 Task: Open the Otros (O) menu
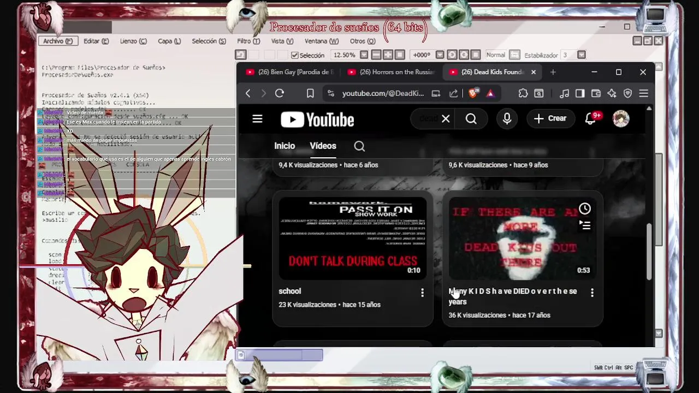pos(363,41)
